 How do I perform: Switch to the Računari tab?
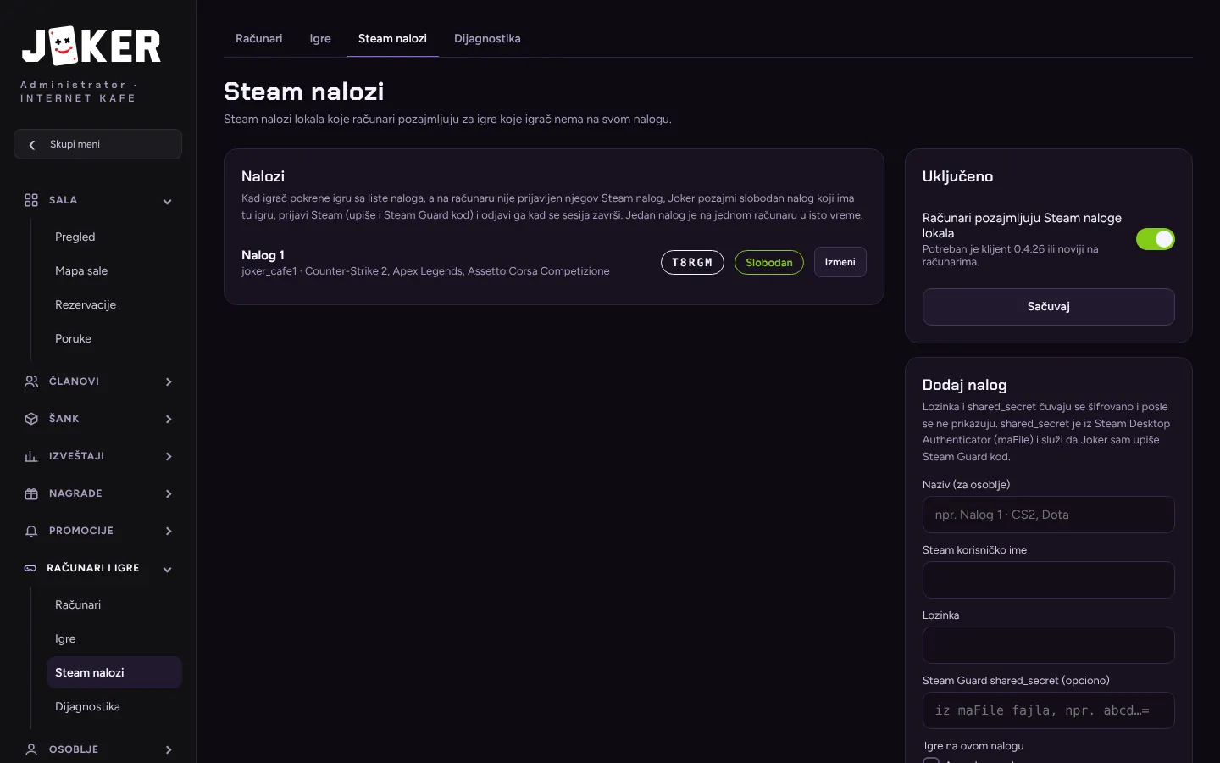pos(258,39)
